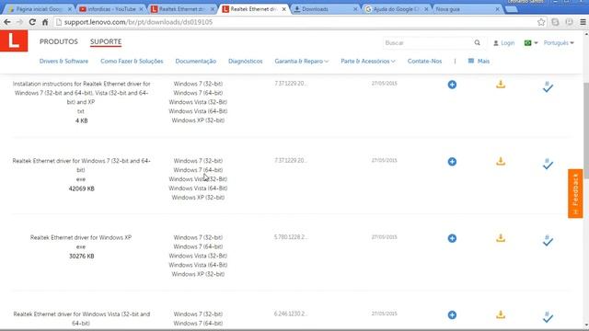Download the Installation instructions txt file
This screenshot has height=331, width=589.
(501, 84)
